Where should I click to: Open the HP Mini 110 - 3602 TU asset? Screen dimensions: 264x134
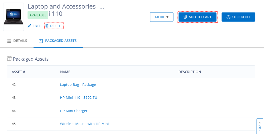79,98
